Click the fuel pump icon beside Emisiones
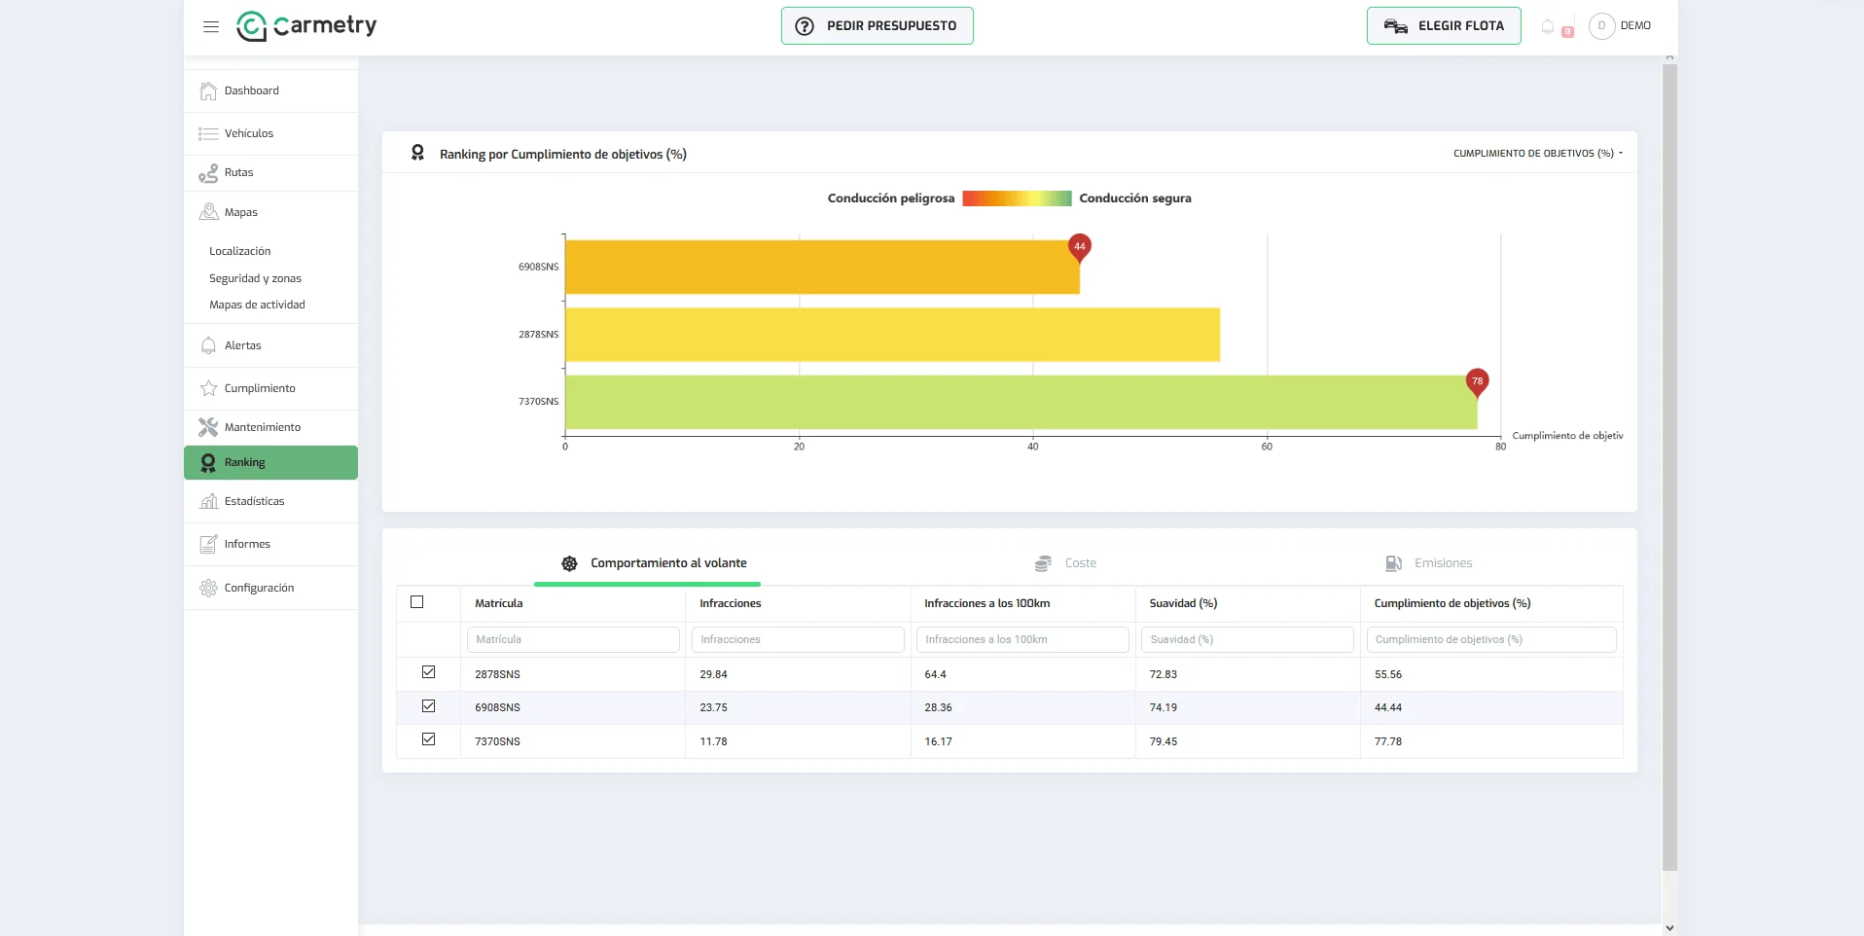The image size is (1864, 936). [1393, 563]
